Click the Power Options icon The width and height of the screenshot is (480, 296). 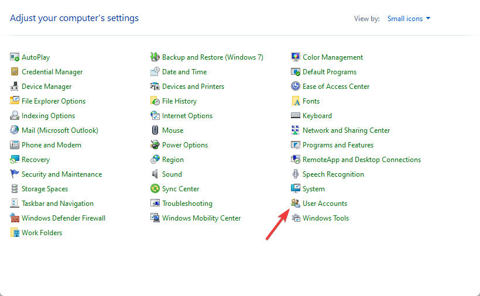coord(155,145)
